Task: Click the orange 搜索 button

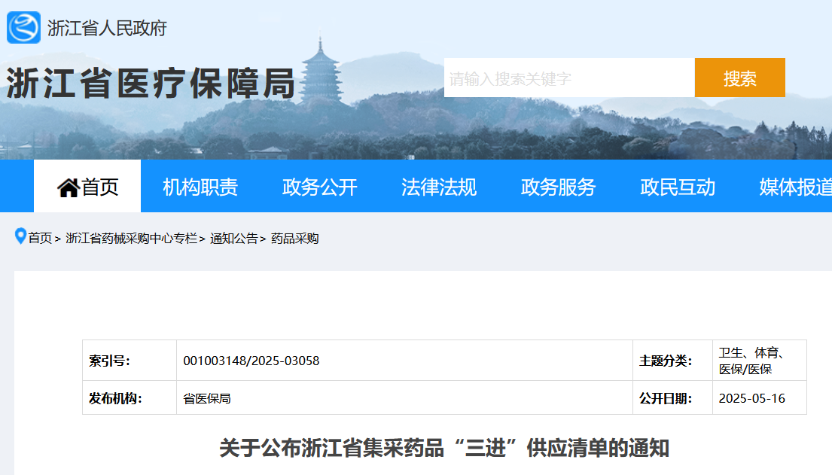Action: (x=739, y=78)
